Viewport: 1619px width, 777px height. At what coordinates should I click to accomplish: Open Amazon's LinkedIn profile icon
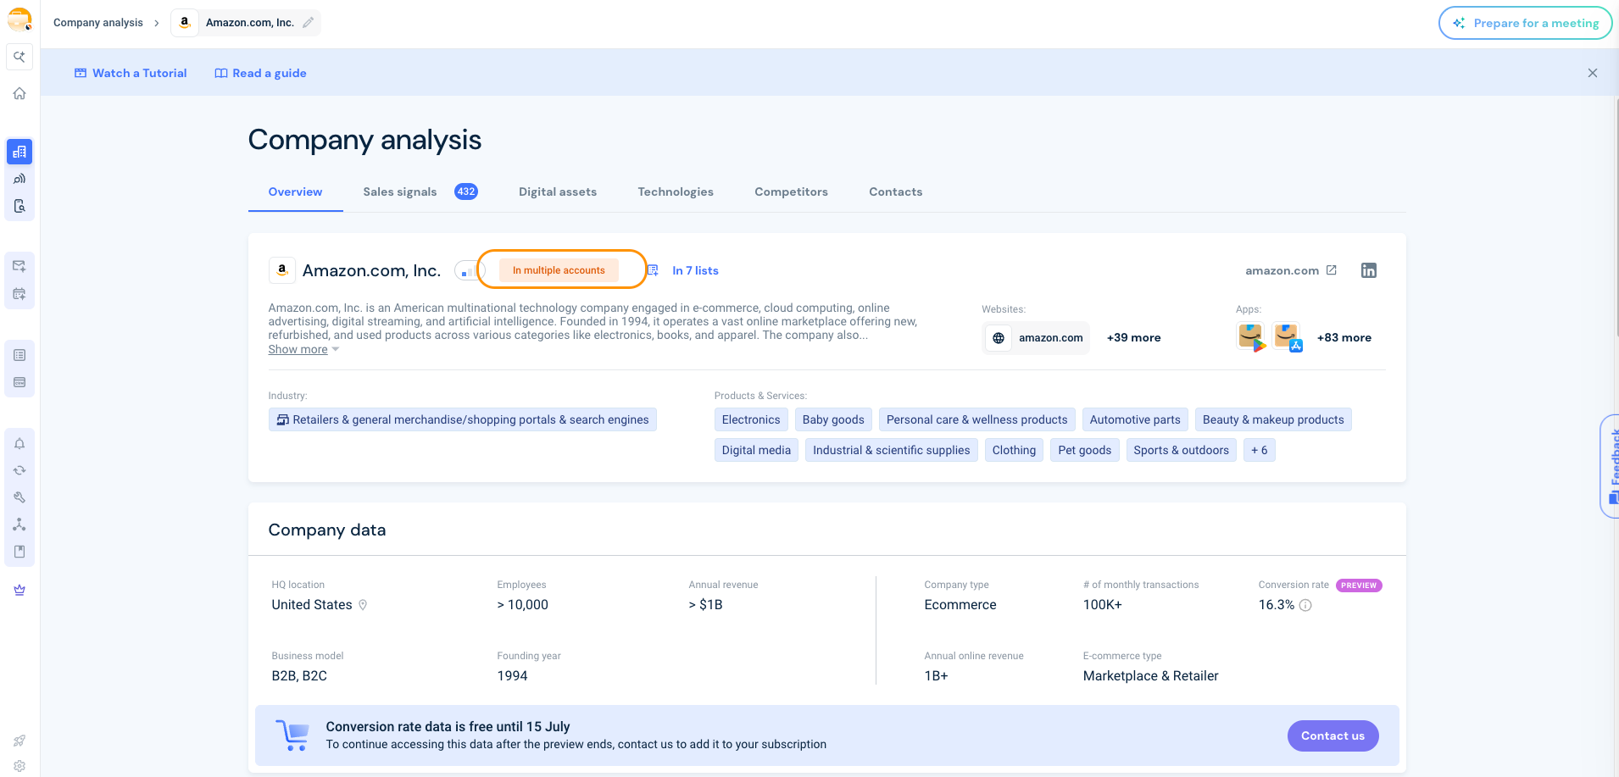[1369, 270]
